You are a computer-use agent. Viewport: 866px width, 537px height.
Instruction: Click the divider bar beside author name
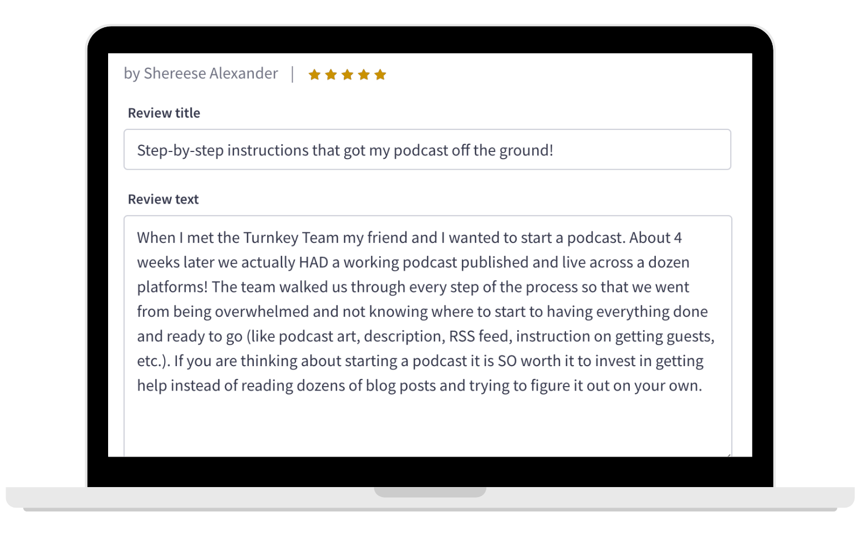tap(292, 74)
